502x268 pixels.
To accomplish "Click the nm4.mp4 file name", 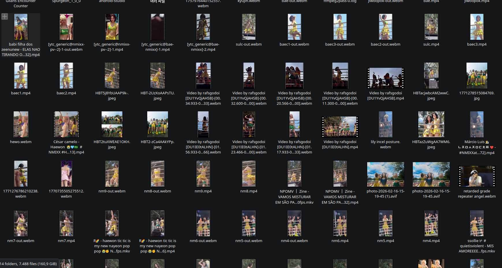I will click(x=431, y=241).
